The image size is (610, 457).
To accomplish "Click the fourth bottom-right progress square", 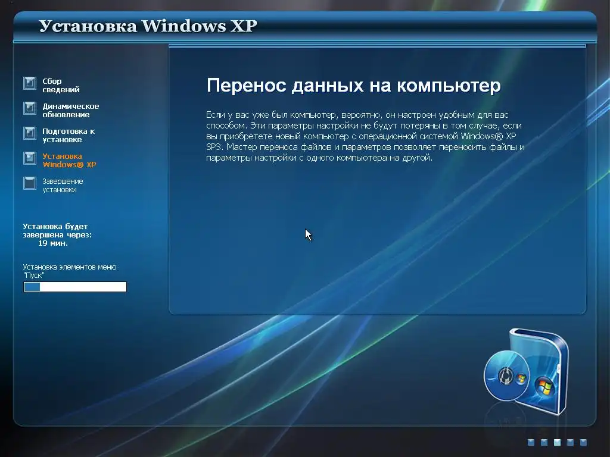I will point(570,442).
